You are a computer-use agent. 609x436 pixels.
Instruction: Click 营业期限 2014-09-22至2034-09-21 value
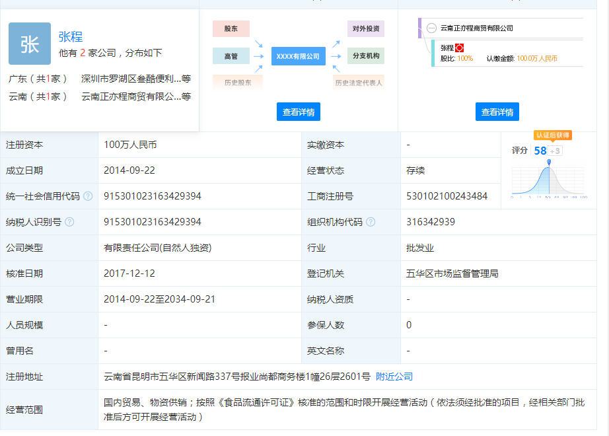(159, 299)
